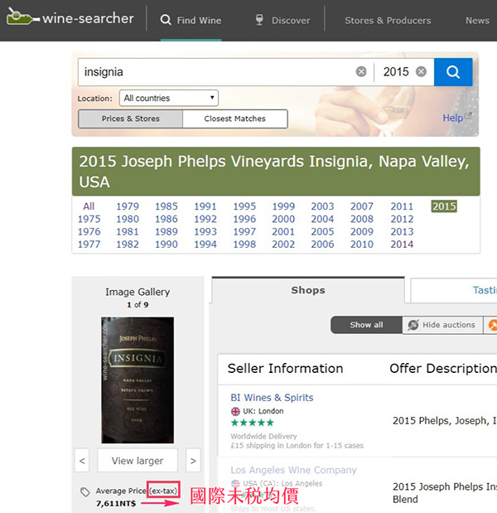Click into the insignia search field

pyautogui.click(x=216, y=72)
